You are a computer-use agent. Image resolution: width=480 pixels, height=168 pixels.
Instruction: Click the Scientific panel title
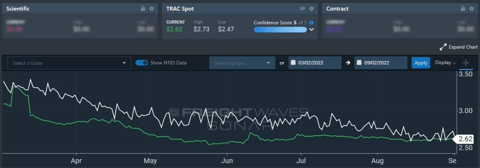tap(18, 8)
